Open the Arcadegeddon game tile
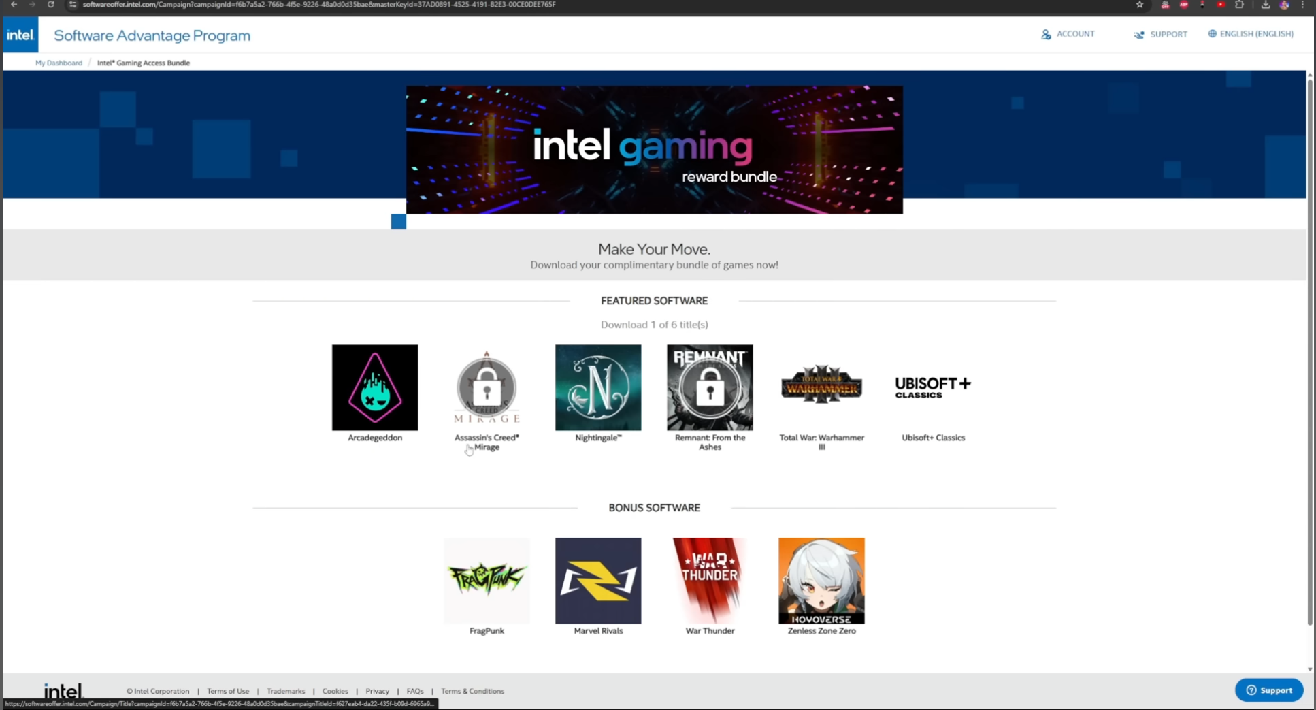The image size is (1316, 710). tap(375, 387)
